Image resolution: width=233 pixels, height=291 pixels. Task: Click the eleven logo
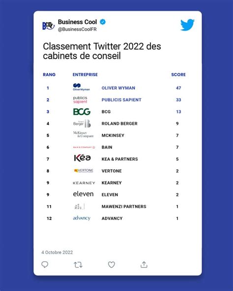(83, 194)
